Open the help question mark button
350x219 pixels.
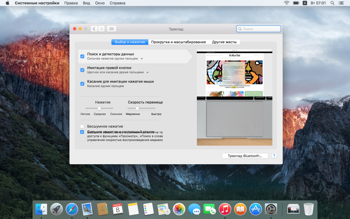274,156
